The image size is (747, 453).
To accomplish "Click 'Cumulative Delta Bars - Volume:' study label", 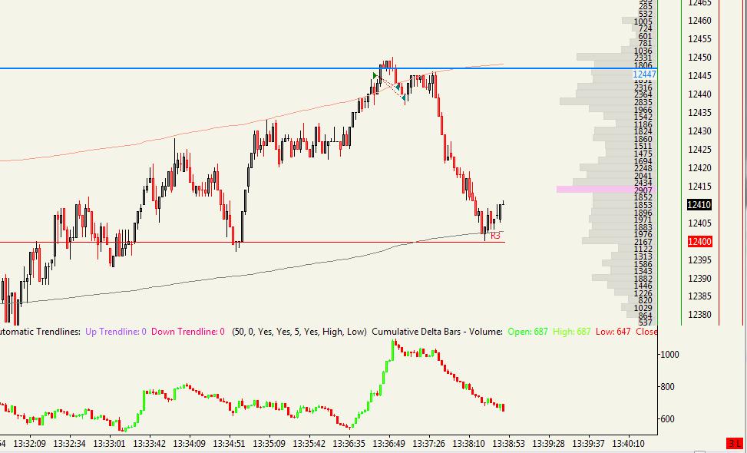I will tap(437, 332).
